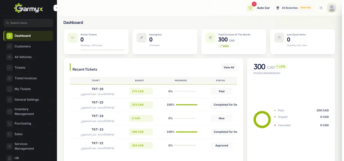
Task: Click the 0 CAD budget badge
Action: pyautogui.click(x=141, y=118)
